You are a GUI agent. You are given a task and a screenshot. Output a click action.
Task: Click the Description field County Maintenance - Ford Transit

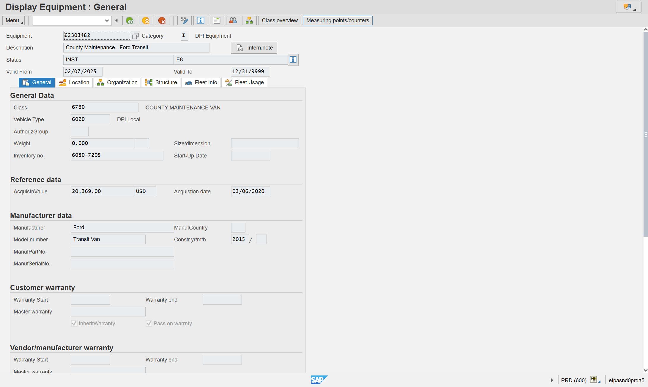(136, 48)
